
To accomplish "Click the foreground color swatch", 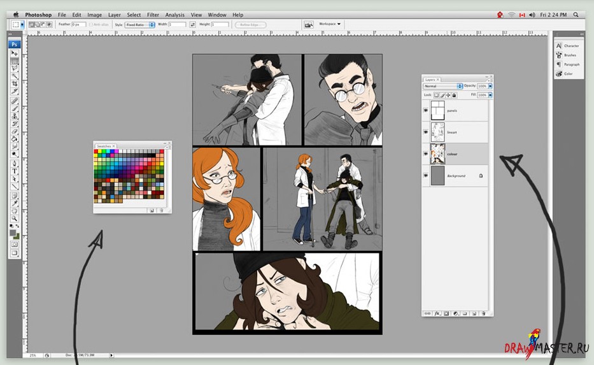I will tap(13, 232).
